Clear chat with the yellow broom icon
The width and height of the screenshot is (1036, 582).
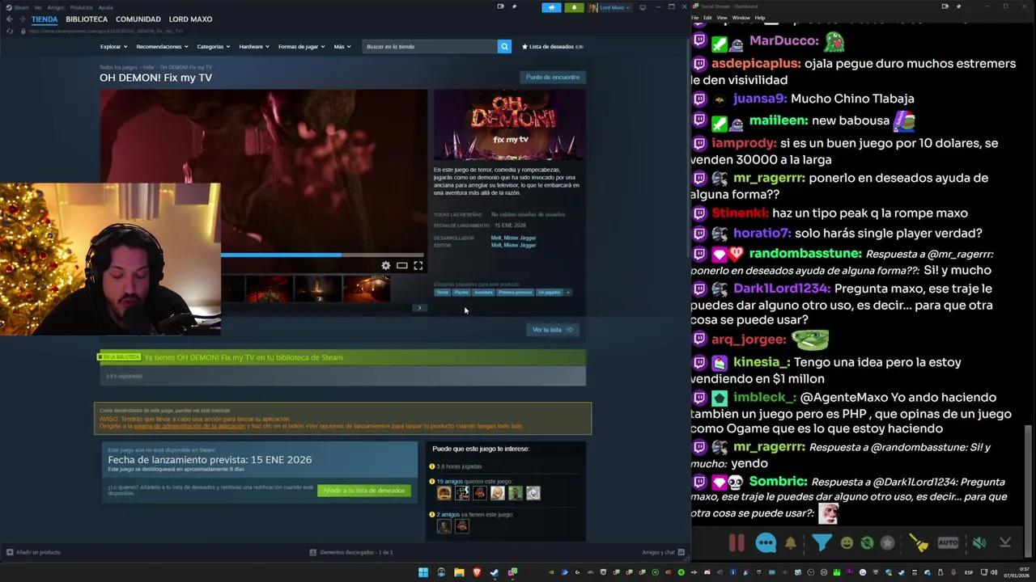(x=919, y=543)
